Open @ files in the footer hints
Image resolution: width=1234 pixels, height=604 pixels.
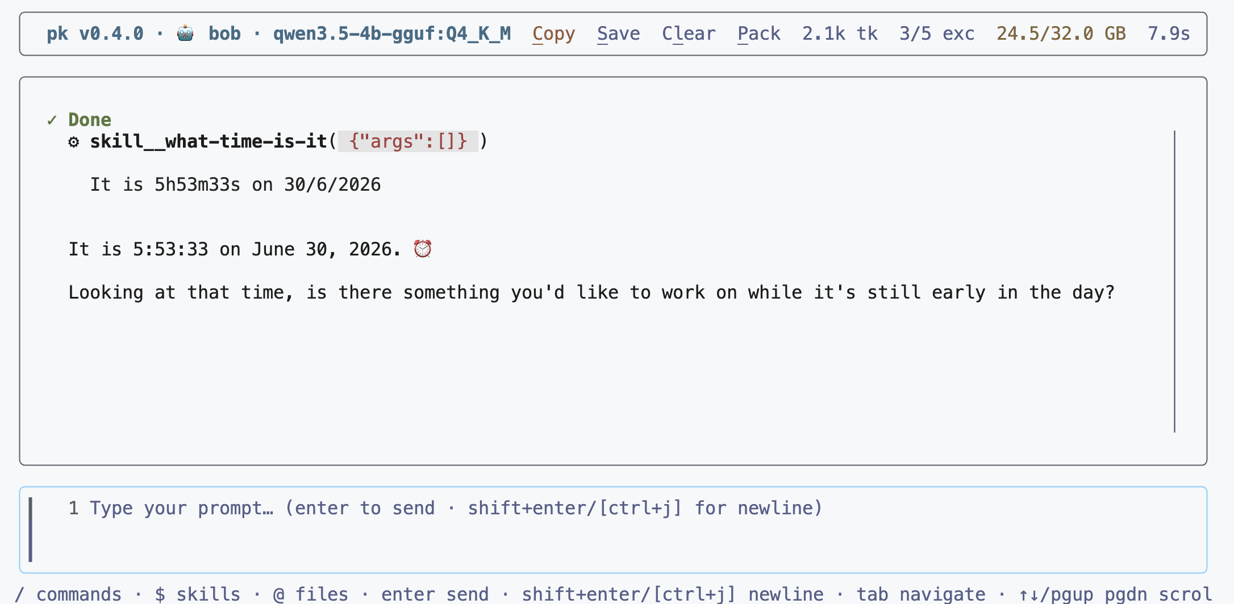point(311,594)
